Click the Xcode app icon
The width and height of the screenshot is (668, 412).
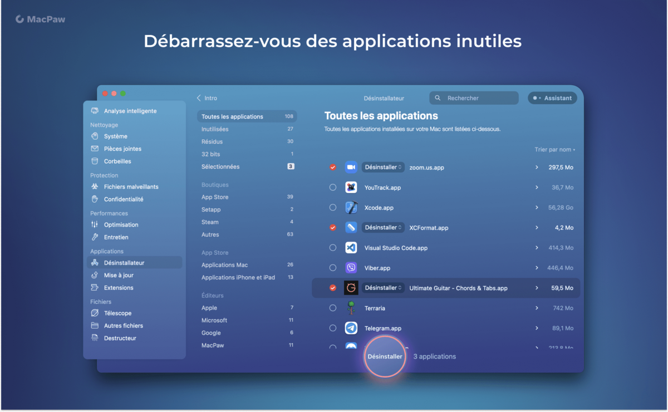click(x=351, y=208)
